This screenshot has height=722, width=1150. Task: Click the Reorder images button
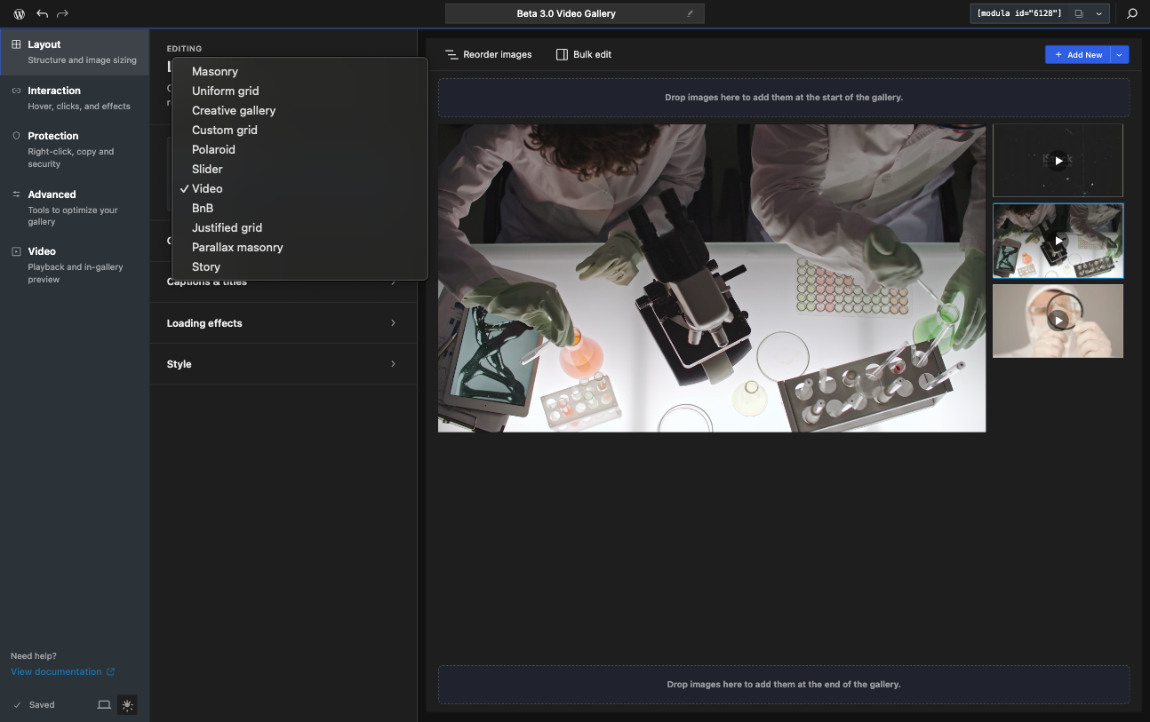(489, 55)
